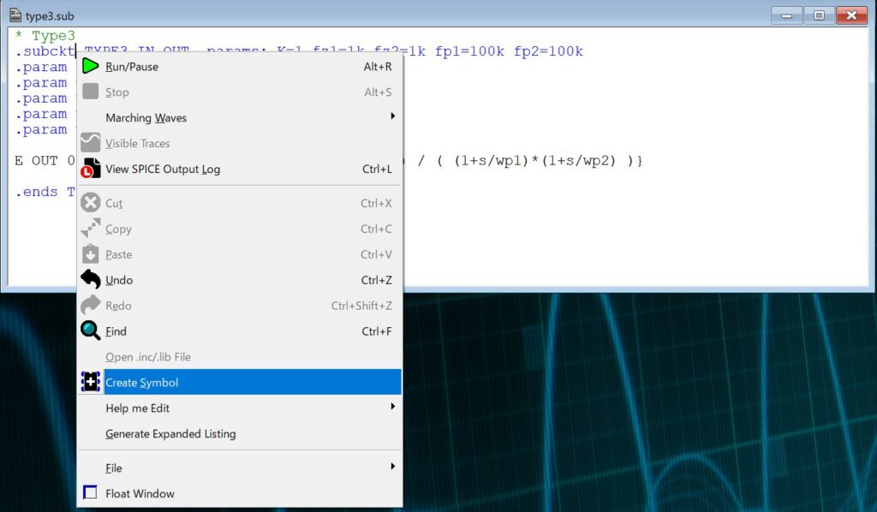This screenshot has width=877, height=512.
Task: Toggle the Float Window checkbox
Action: [x=90, y=493]
